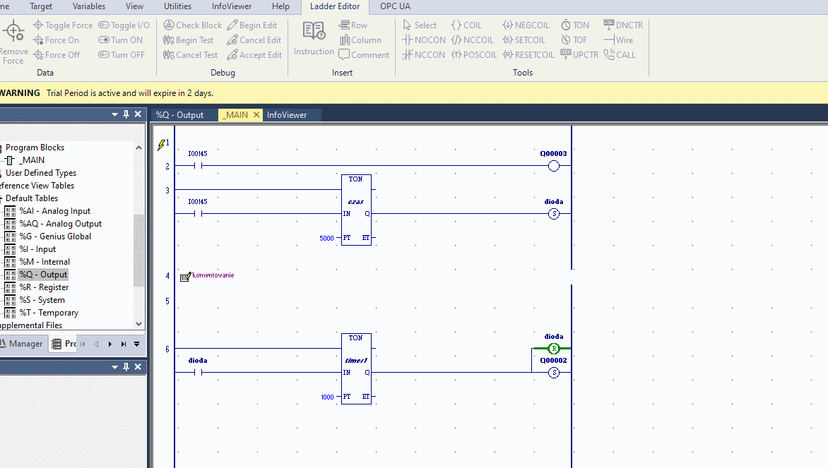Switch to the %Q - Output editor tab

179,115
